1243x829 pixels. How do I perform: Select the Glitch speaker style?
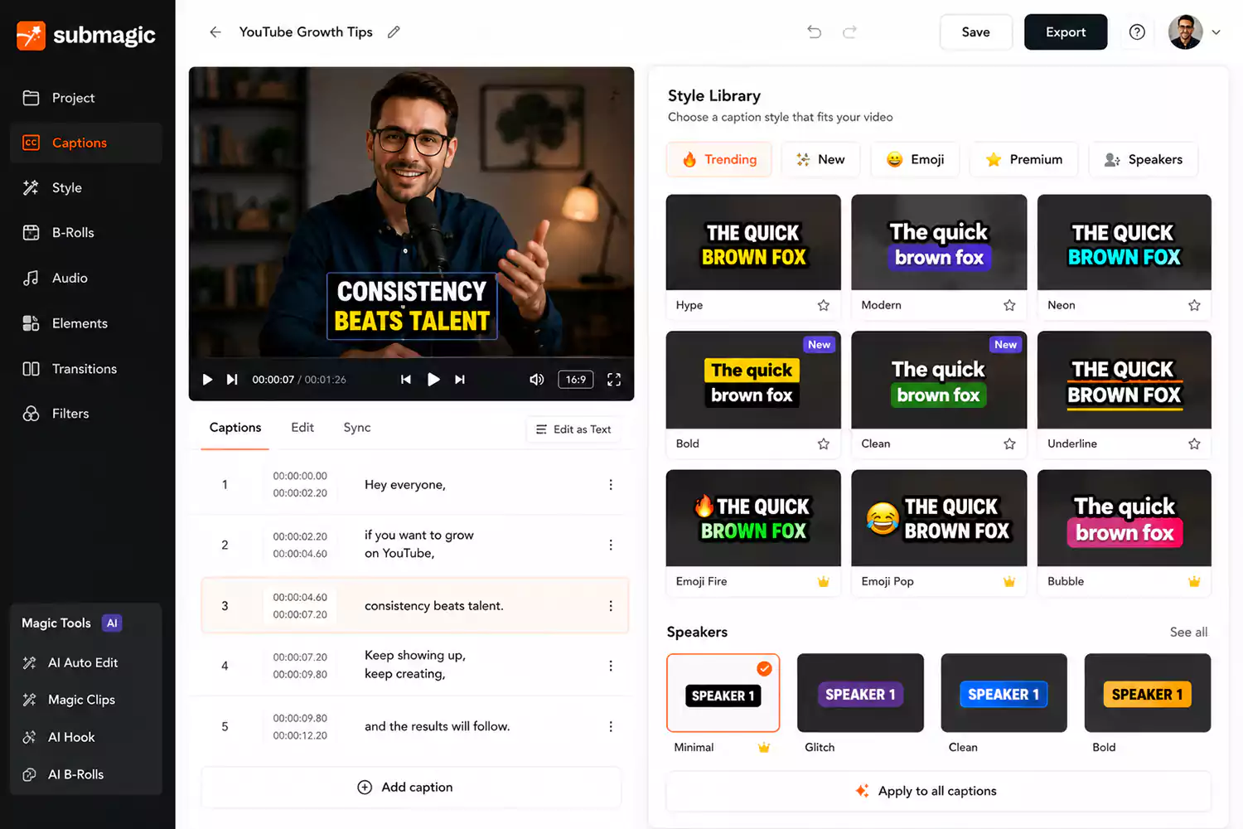tap(860, 693)
